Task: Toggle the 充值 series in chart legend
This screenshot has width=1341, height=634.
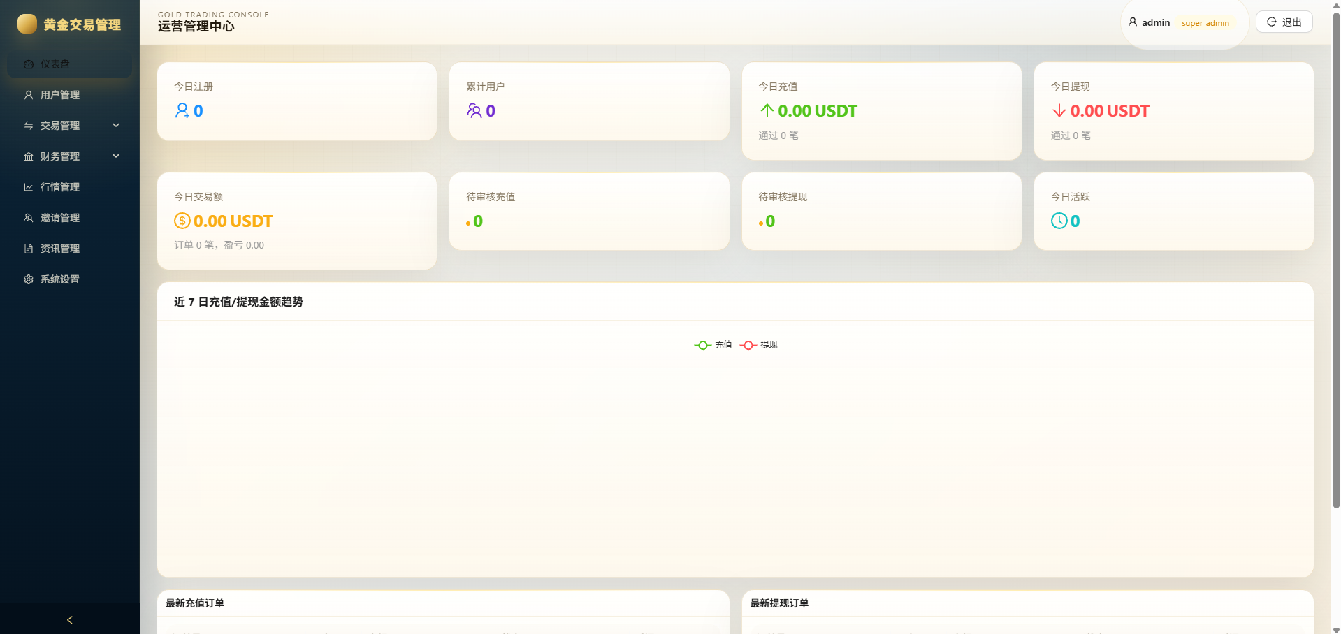Action: pos(713,345)
